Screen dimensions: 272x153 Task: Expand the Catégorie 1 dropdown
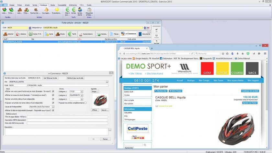[82, 92]
